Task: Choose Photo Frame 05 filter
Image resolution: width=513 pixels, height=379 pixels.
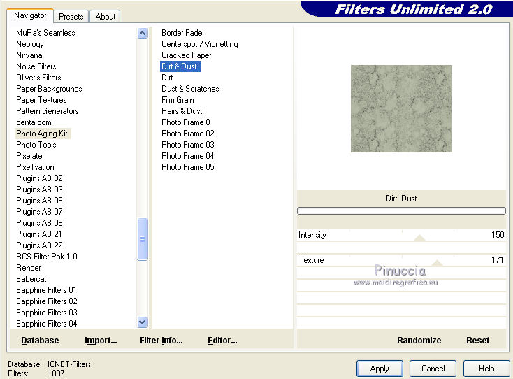Action: 188,167
